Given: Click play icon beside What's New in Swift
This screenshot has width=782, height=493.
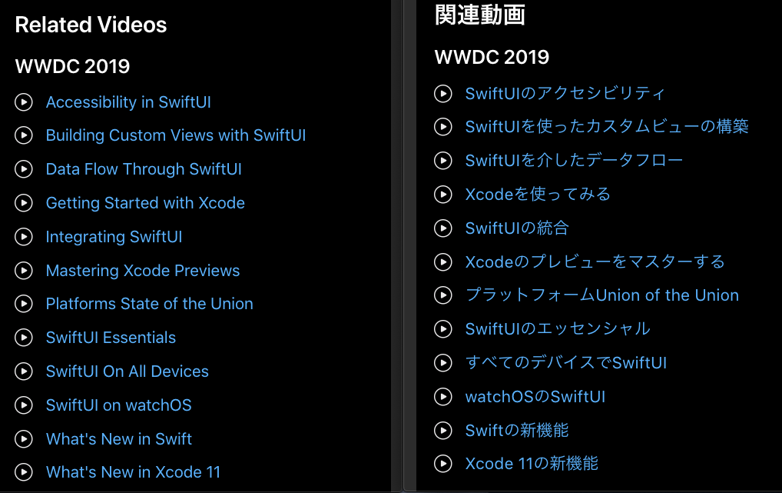Looking at the screenshot, I should point(24,439).
